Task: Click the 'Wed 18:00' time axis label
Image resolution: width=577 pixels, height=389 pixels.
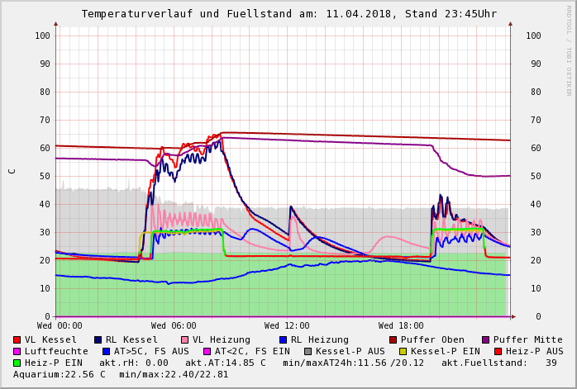Action: pyautogui.click(x=401, y=325)
